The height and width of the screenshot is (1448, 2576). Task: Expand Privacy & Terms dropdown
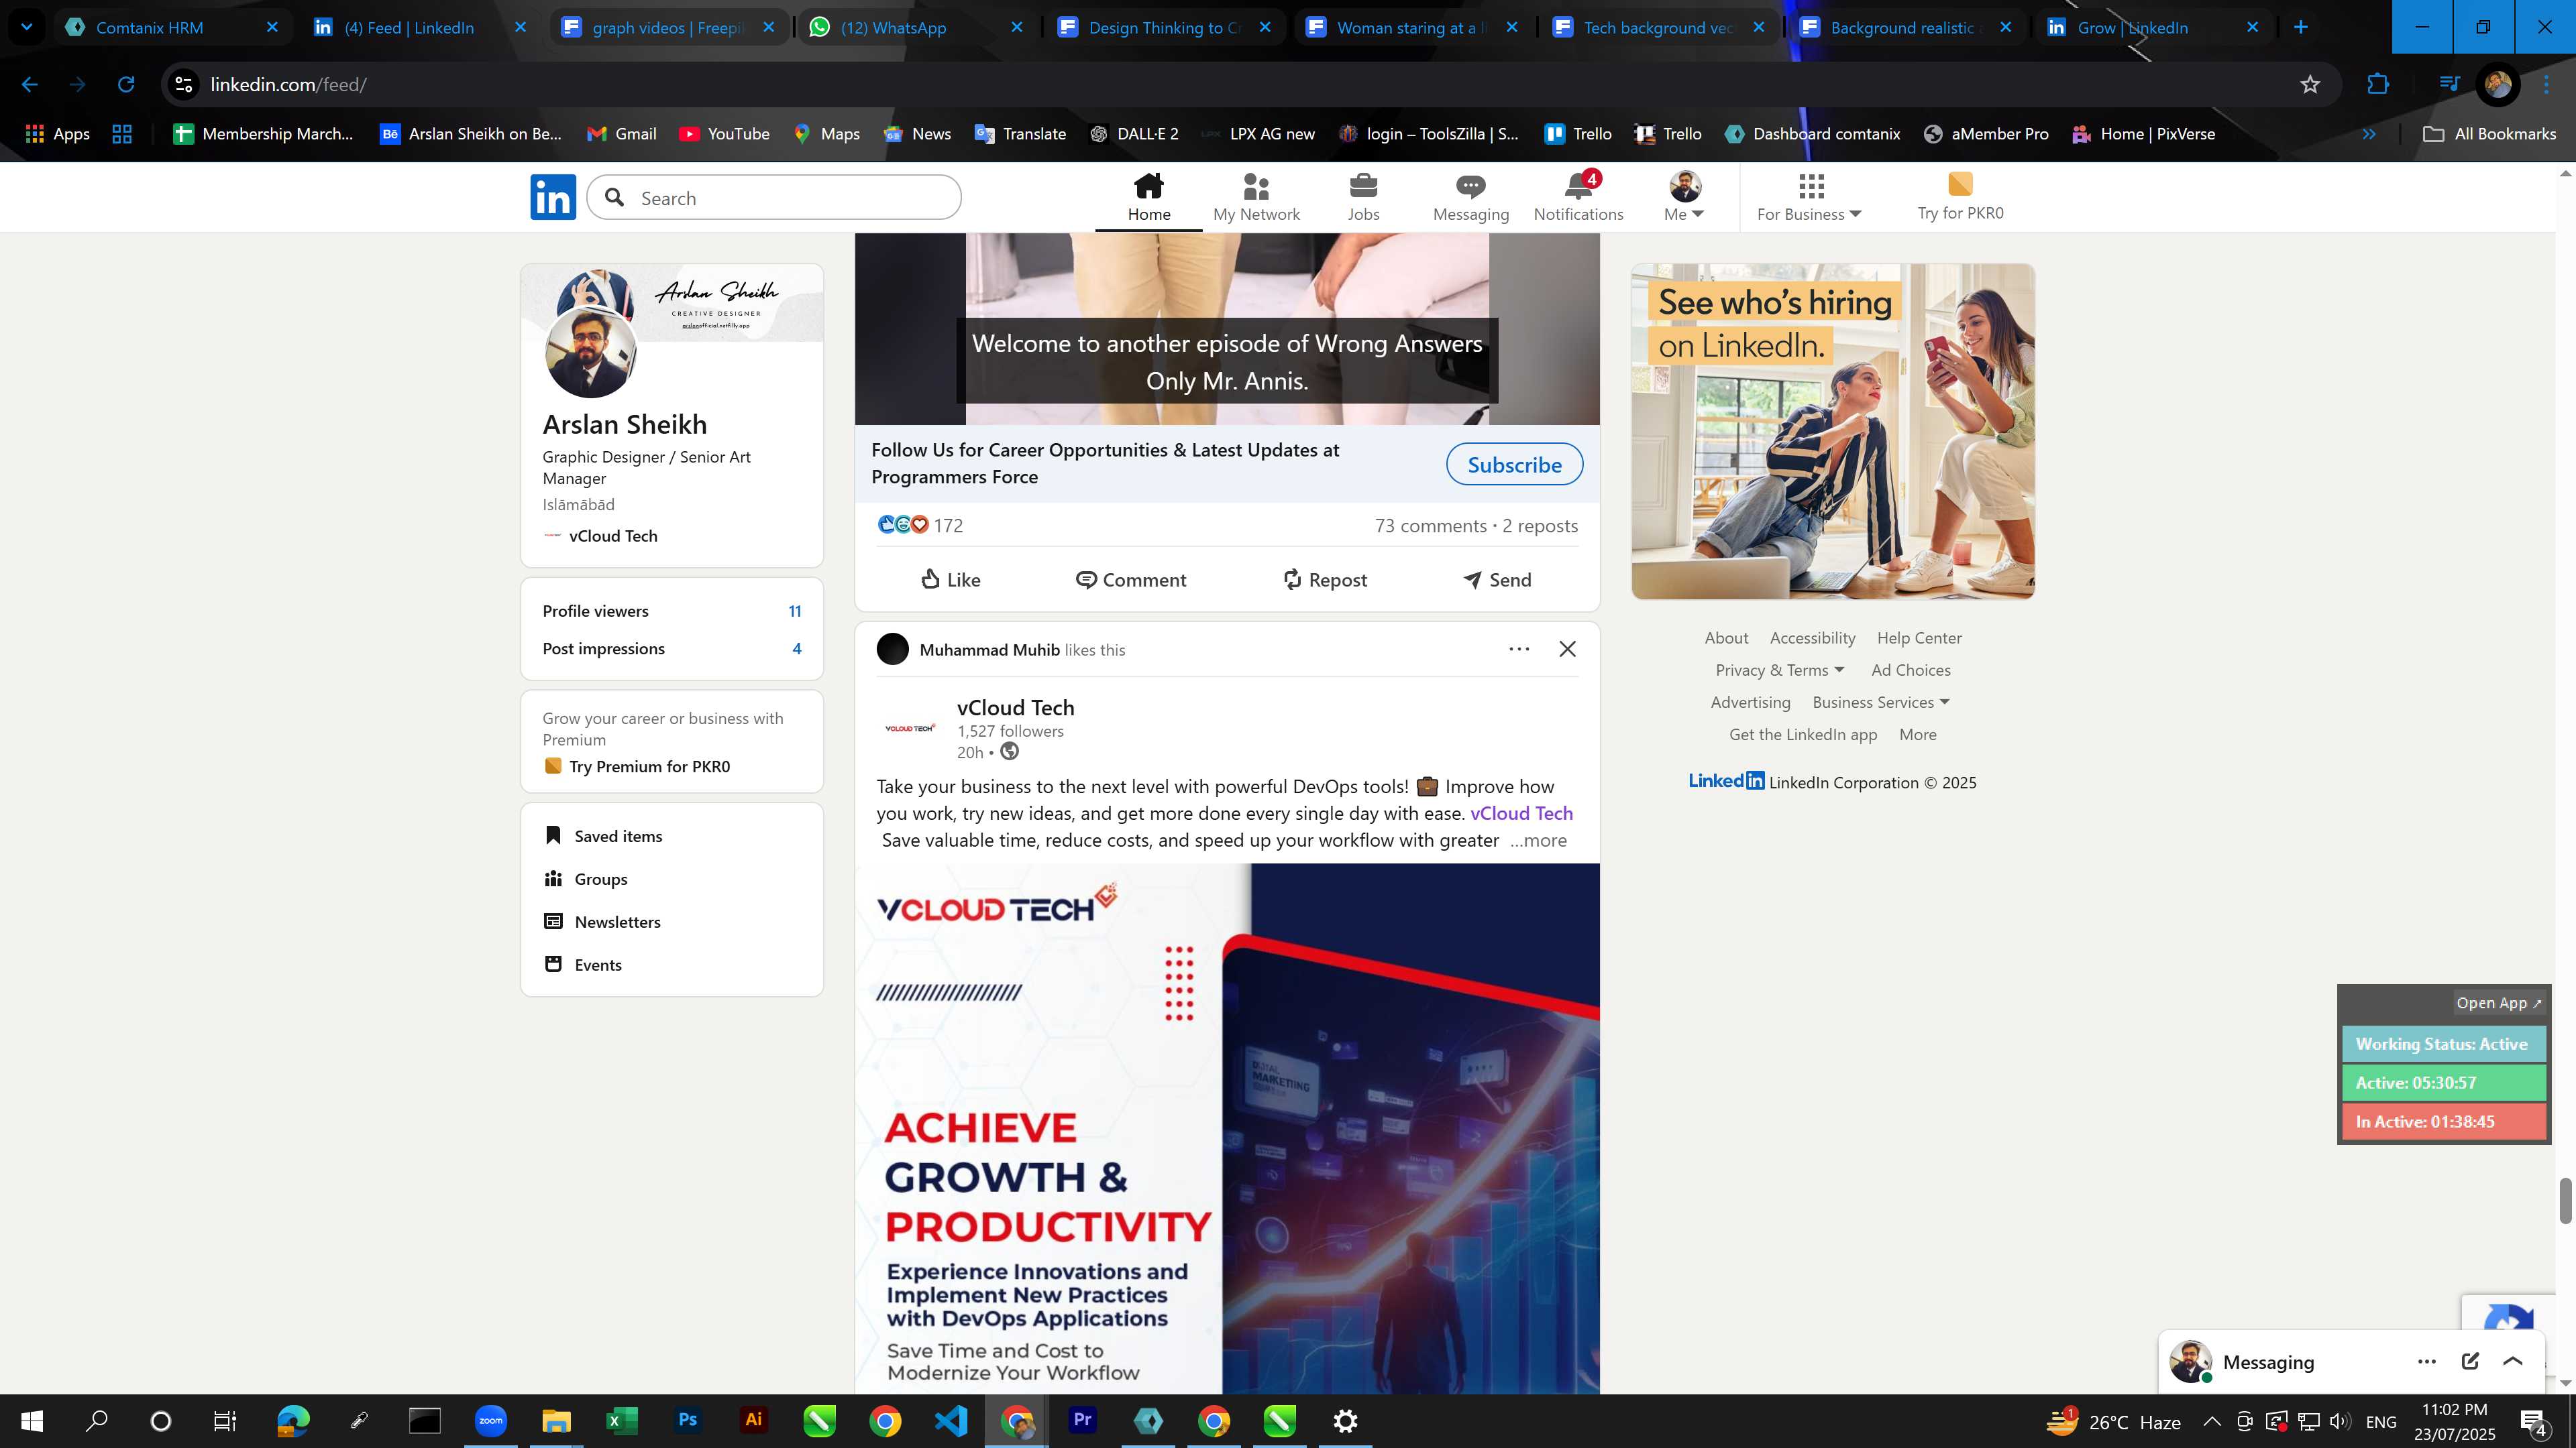(x=1780, y=670)
